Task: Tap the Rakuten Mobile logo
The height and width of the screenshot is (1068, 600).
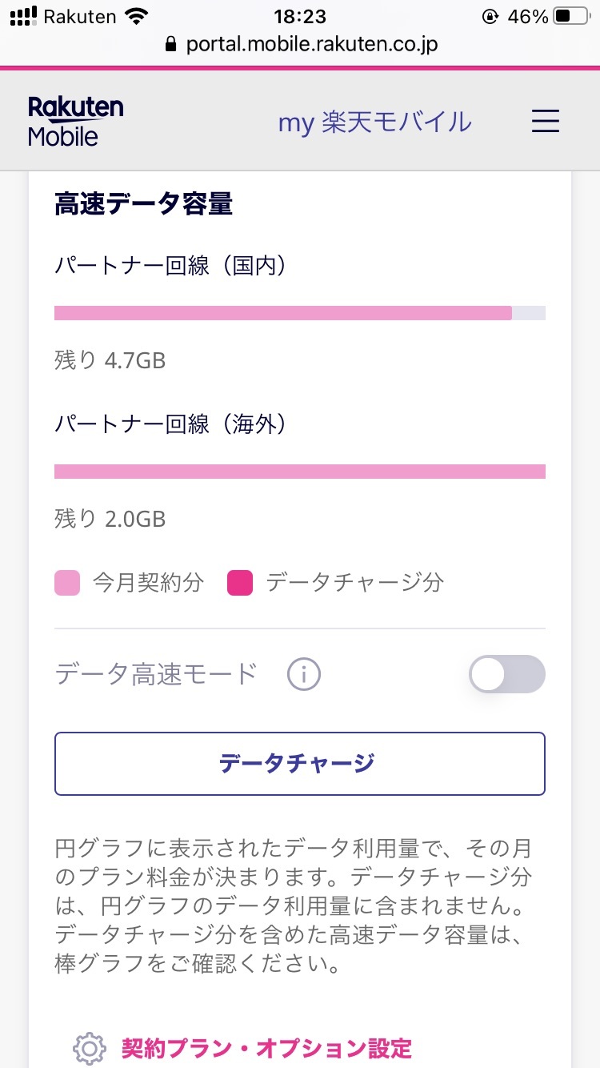Action: tap(76, 122)
